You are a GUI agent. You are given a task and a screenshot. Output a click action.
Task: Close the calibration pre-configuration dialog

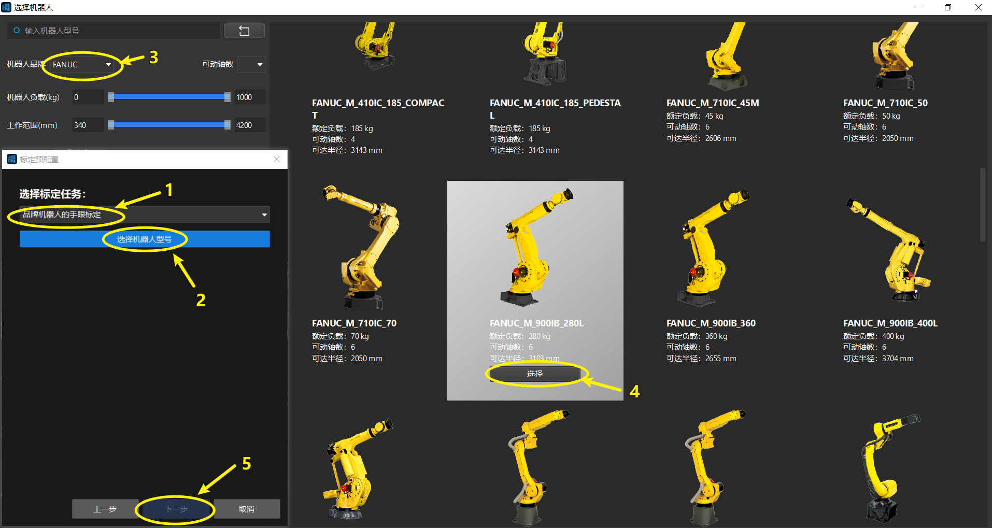click(277, 159)
